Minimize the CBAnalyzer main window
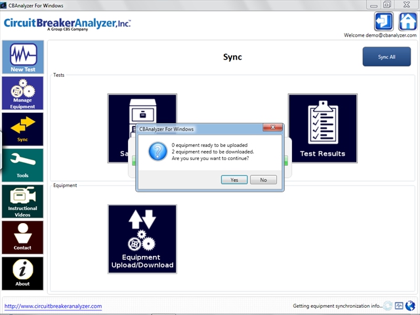 tap(374, 5)
